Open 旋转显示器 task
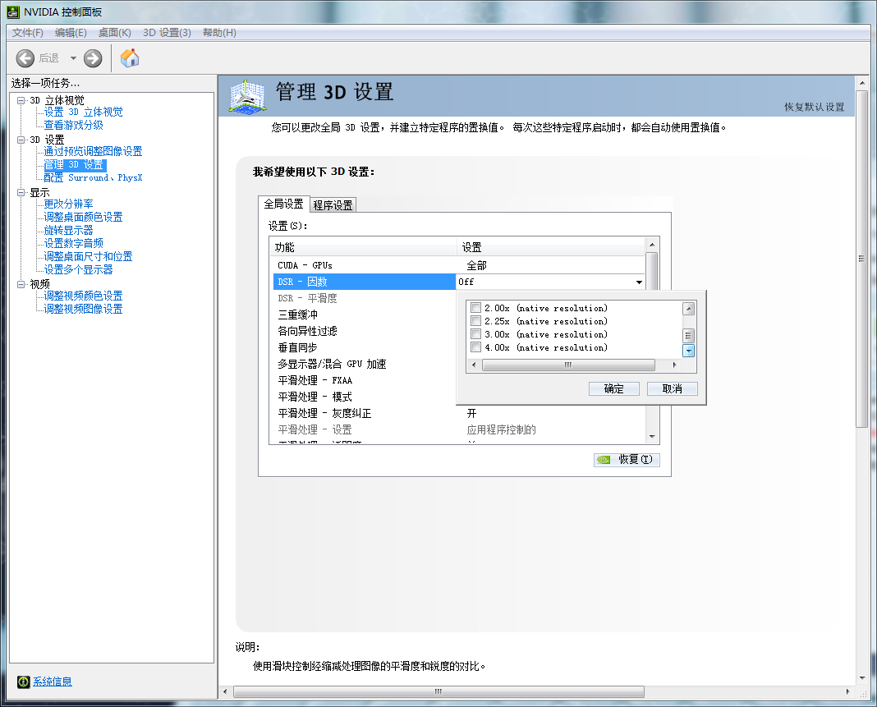Screen dimensions: 877x707 (x=68, y=230)
